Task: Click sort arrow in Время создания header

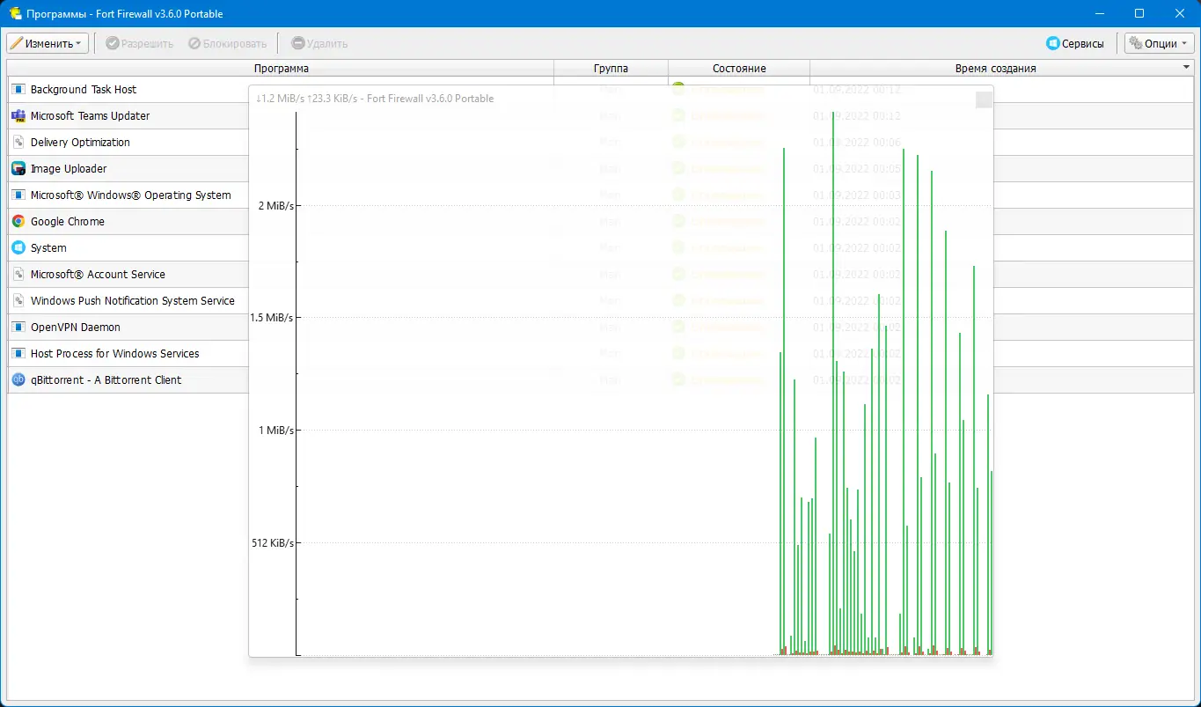Action: pyautogui.click(x=1187, y=68)
